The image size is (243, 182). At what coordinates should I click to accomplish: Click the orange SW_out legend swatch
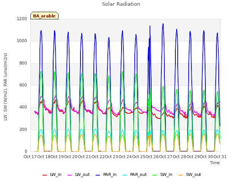click(x=181, y=175)
